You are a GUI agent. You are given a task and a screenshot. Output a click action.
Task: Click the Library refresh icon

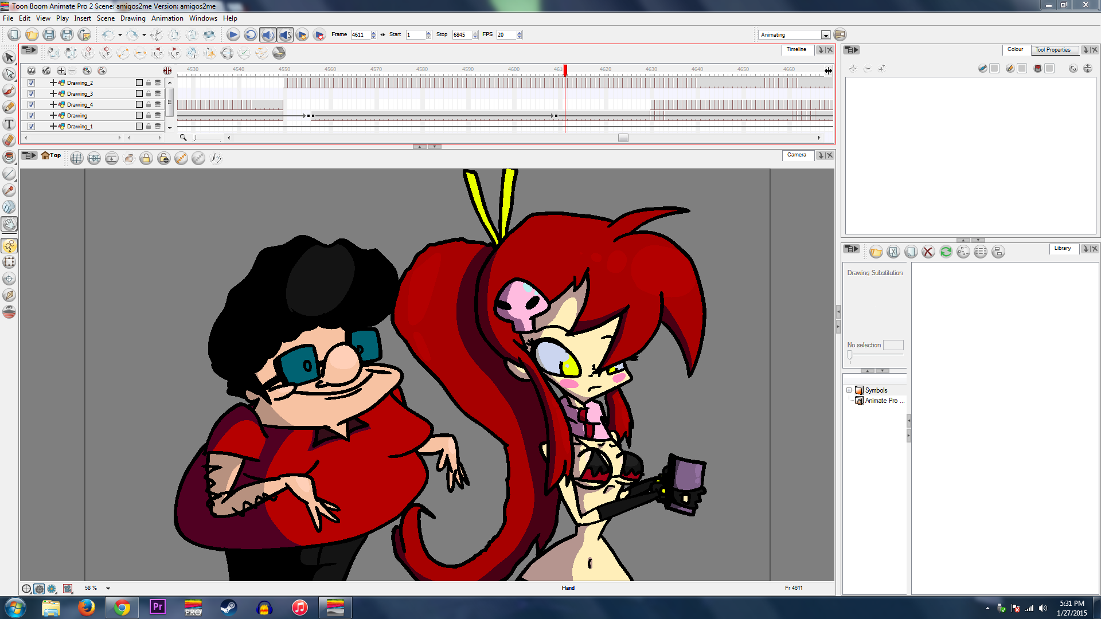click(x=946, y=252)
